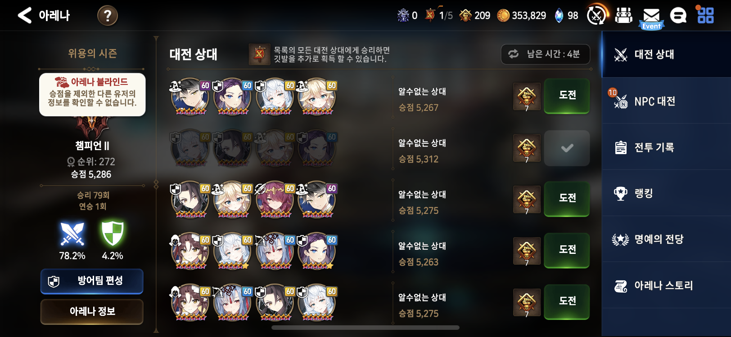
Task: Open the guild castle icon in top bar
Action: pyautogui.click(x=624, y=15)
